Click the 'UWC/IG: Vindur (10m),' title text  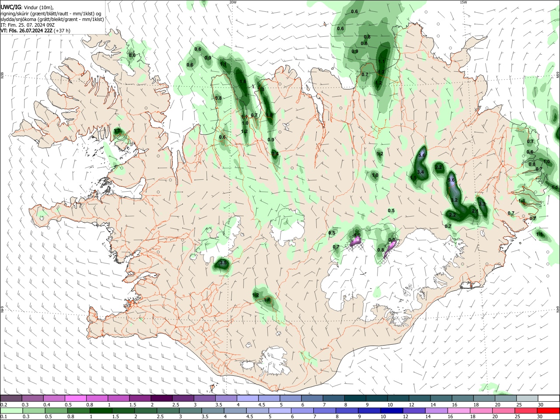[27, 7]
